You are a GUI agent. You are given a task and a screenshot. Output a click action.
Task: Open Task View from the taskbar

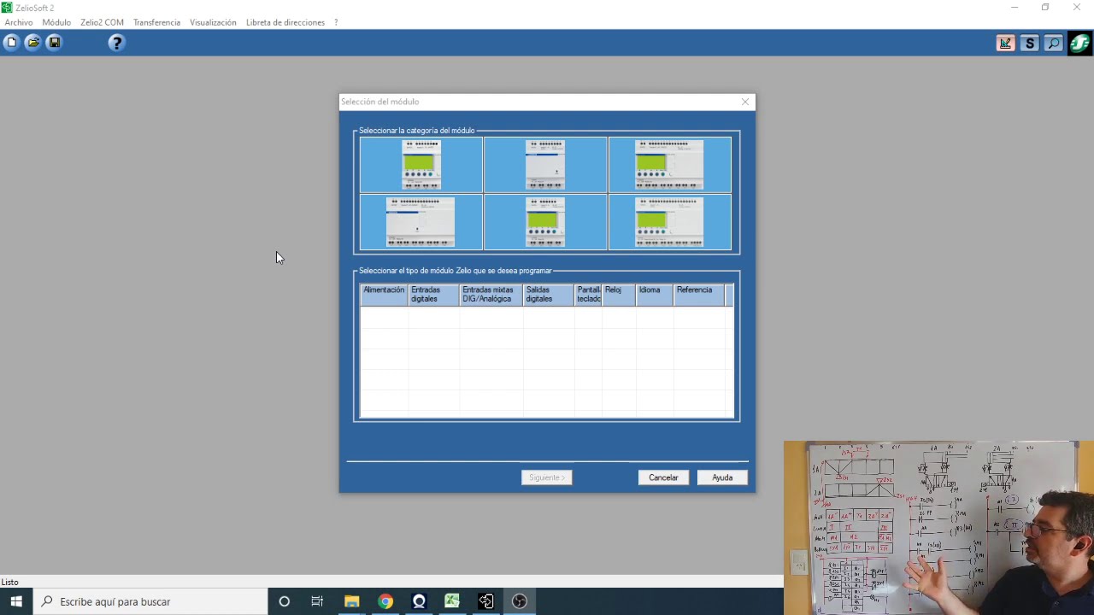(317, 601)
